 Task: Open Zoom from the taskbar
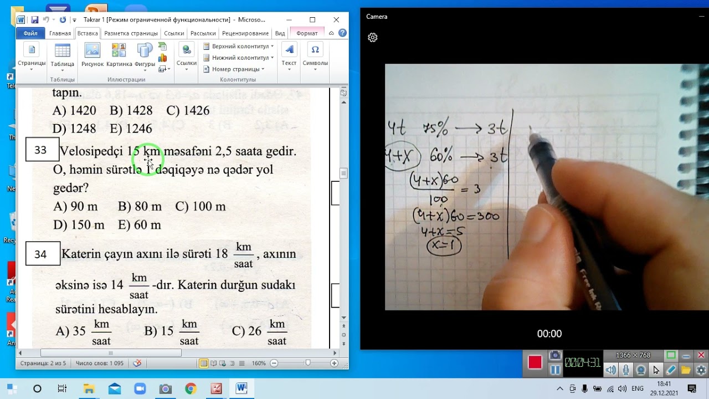[139, 388]
